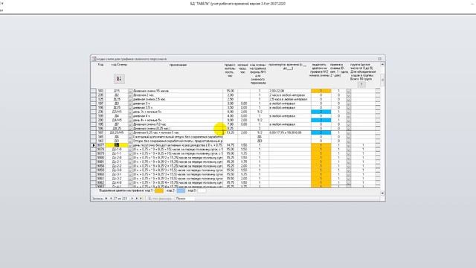Click the orange 'код 1' legend swatch

[158, 191]
